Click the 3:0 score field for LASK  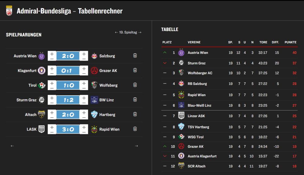tap(68, 129)
